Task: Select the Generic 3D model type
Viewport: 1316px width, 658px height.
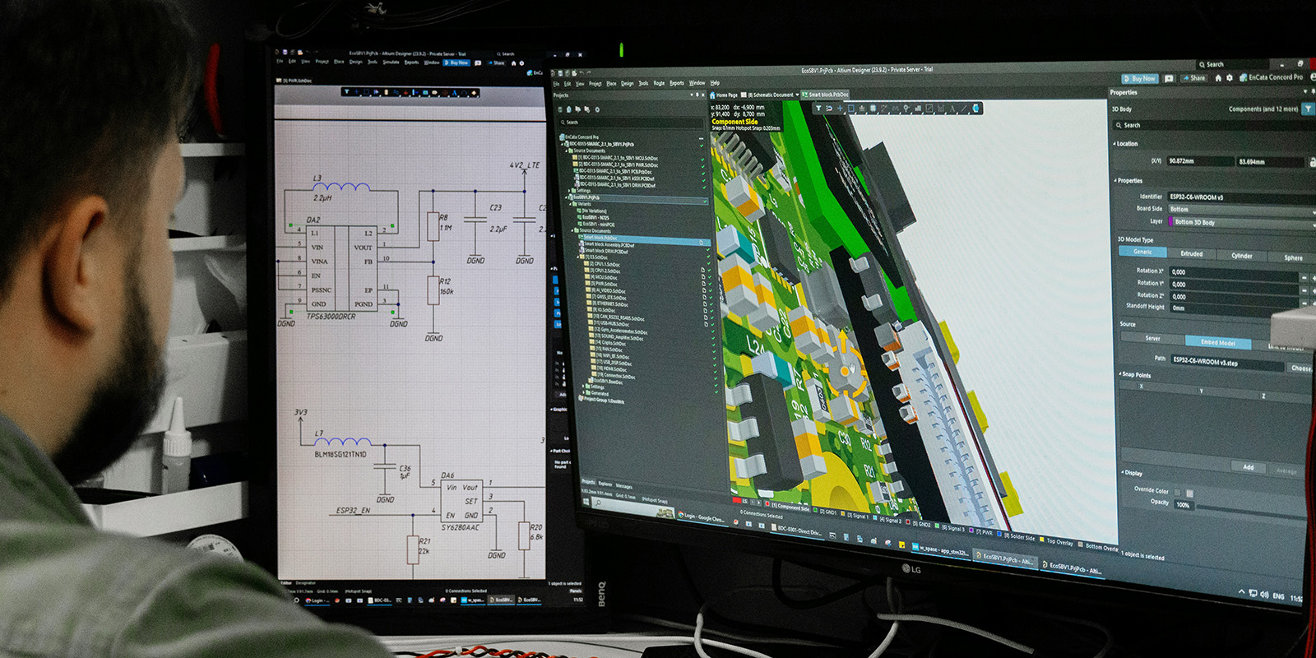Action: pos(1142,252)
